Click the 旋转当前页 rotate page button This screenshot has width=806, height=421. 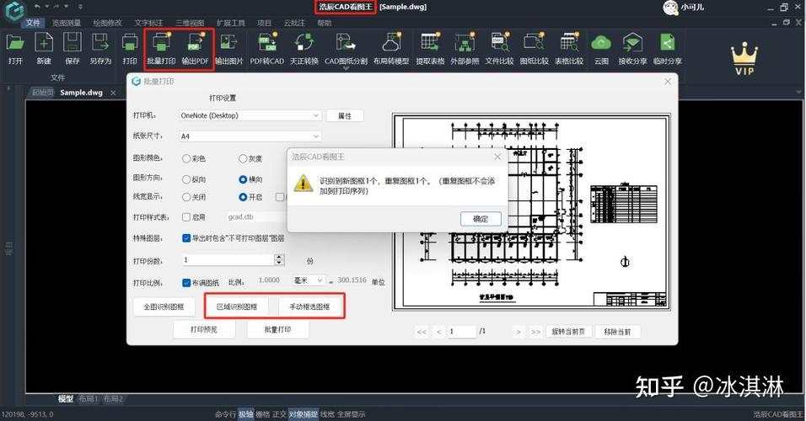coord(568,333)
